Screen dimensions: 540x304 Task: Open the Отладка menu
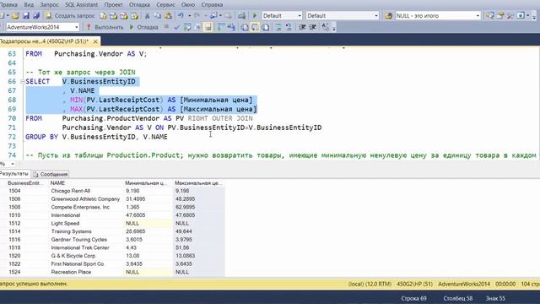click(139, 5)
